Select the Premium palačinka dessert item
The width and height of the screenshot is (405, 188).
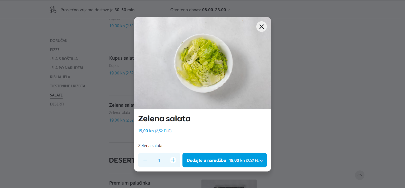pos(129,183)
